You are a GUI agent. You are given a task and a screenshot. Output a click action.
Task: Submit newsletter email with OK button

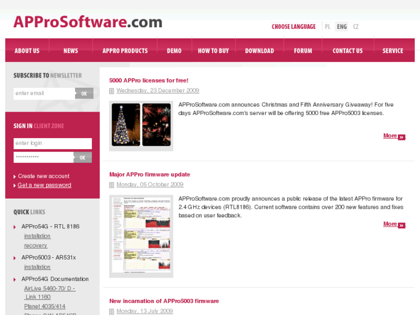click(84, 93)
